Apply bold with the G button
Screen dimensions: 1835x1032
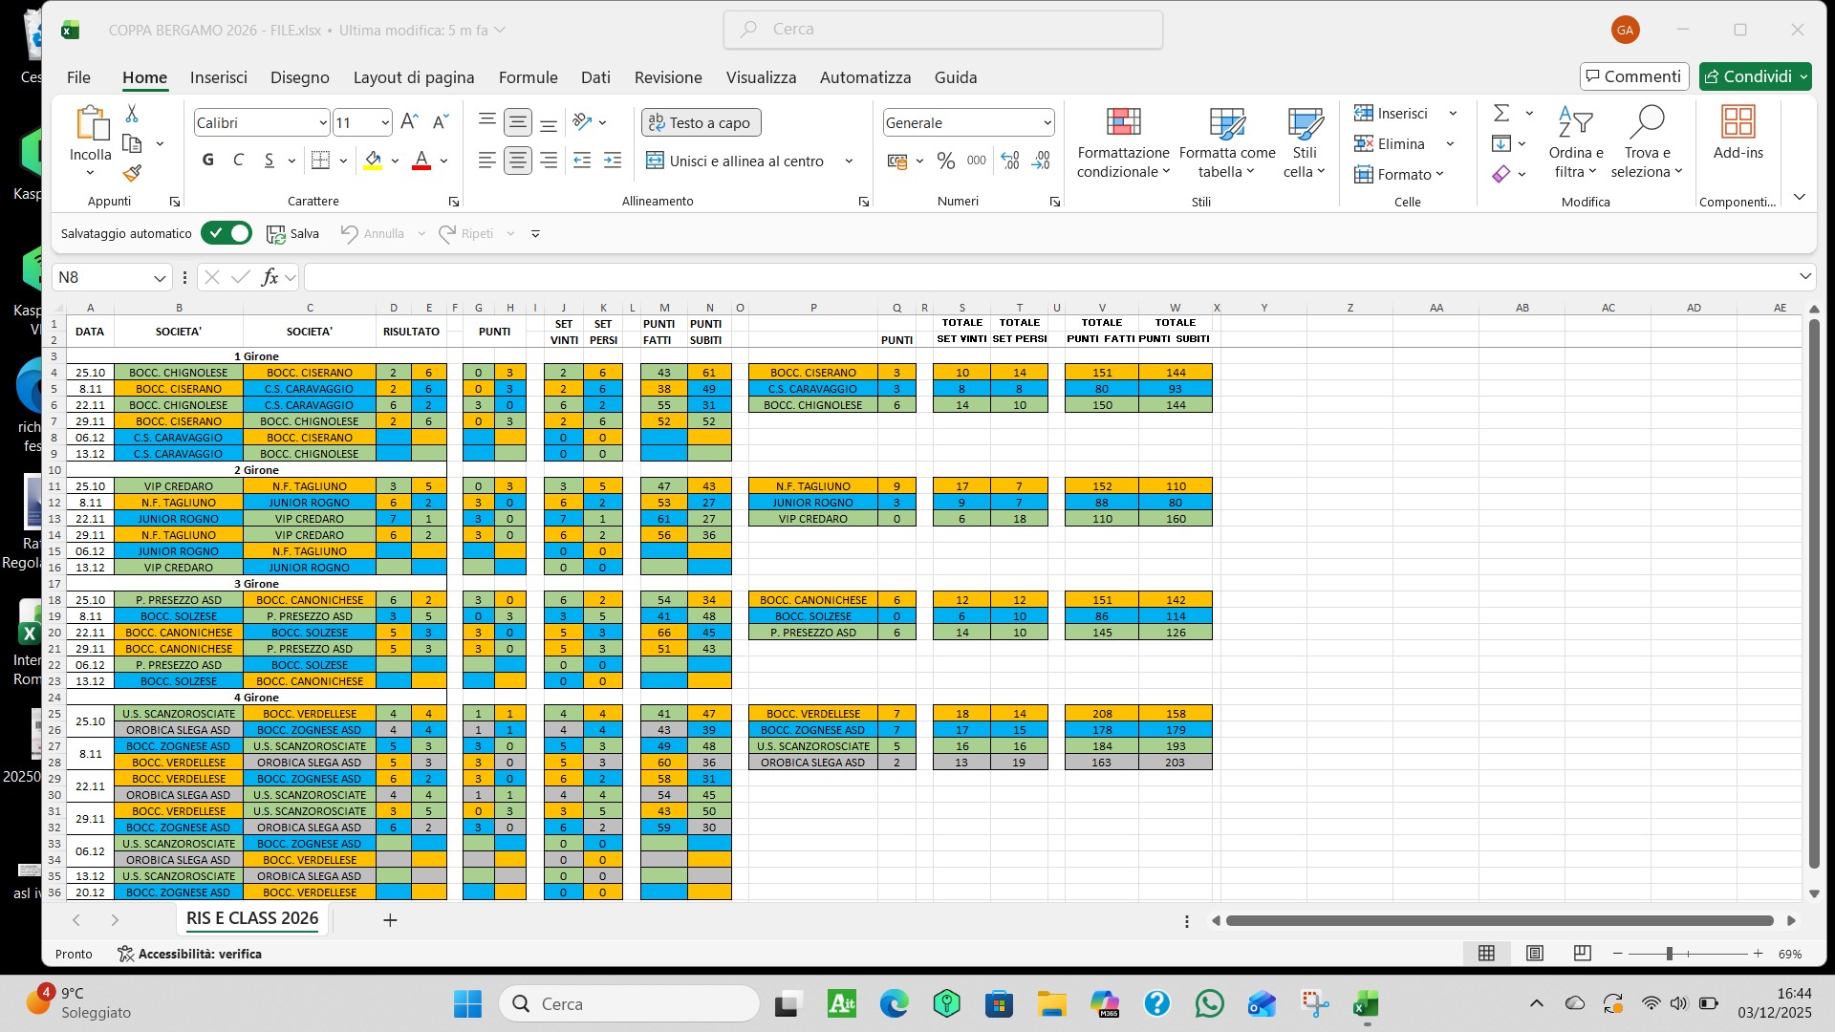click(208, 161)
